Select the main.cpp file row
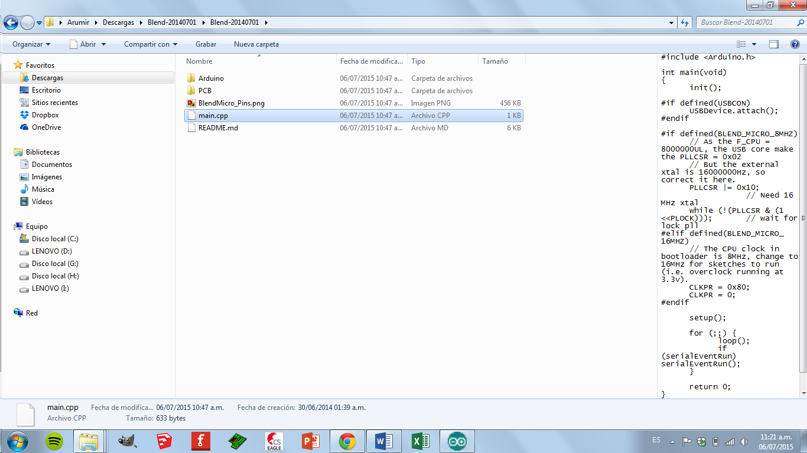 pyautogui.click(x=354, y=116)
